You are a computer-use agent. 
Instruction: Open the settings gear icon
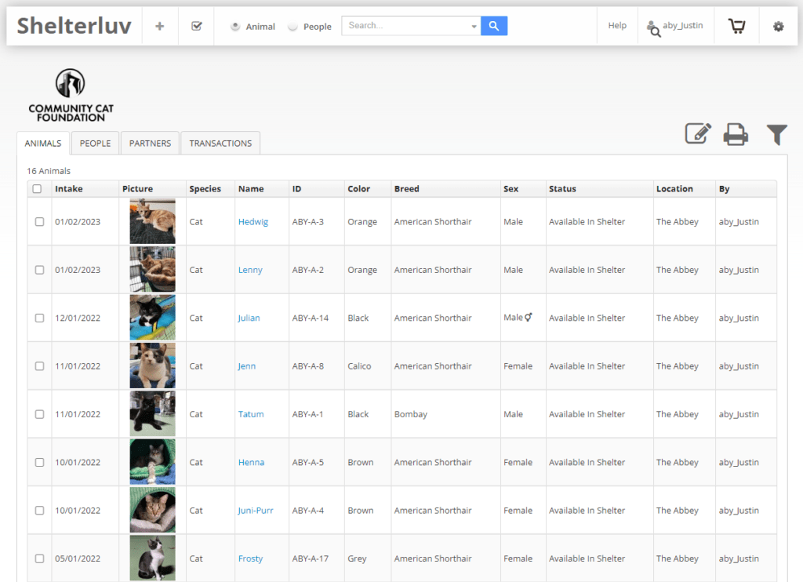coord(779,26)
